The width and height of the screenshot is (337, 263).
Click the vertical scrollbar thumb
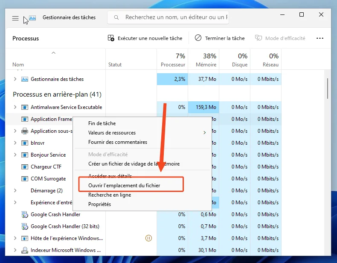click(328, 89)
